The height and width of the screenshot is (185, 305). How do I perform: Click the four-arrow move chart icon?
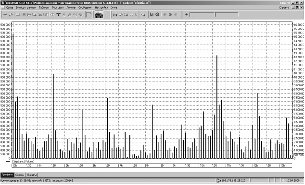(x=165, y=15)
